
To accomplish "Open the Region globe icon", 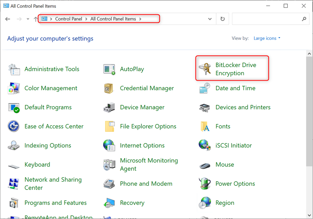I will pos(205,203).
